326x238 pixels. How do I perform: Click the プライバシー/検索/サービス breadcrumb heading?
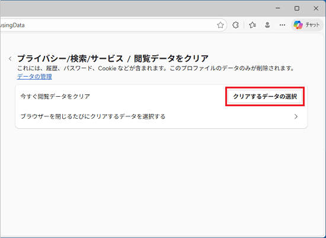click(71, 59)
